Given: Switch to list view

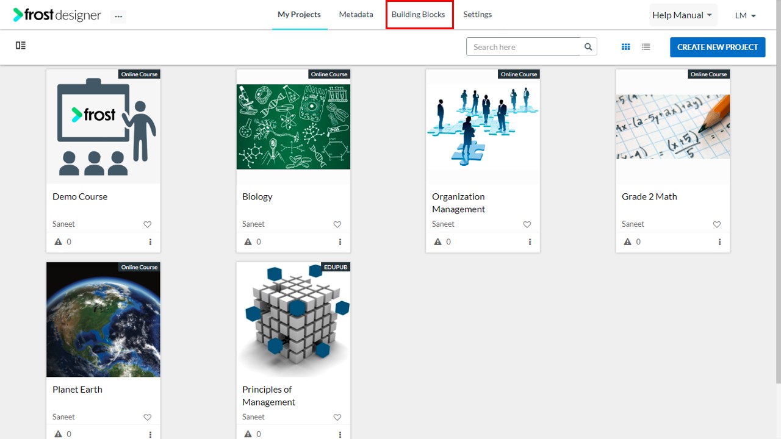Looking at the screenshot, I should [646, 47].
